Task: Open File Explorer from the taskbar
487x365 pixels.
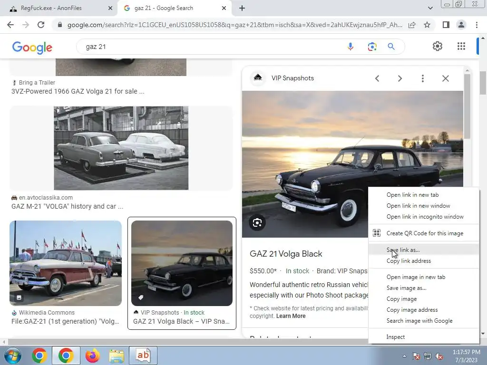Action: 117,355
